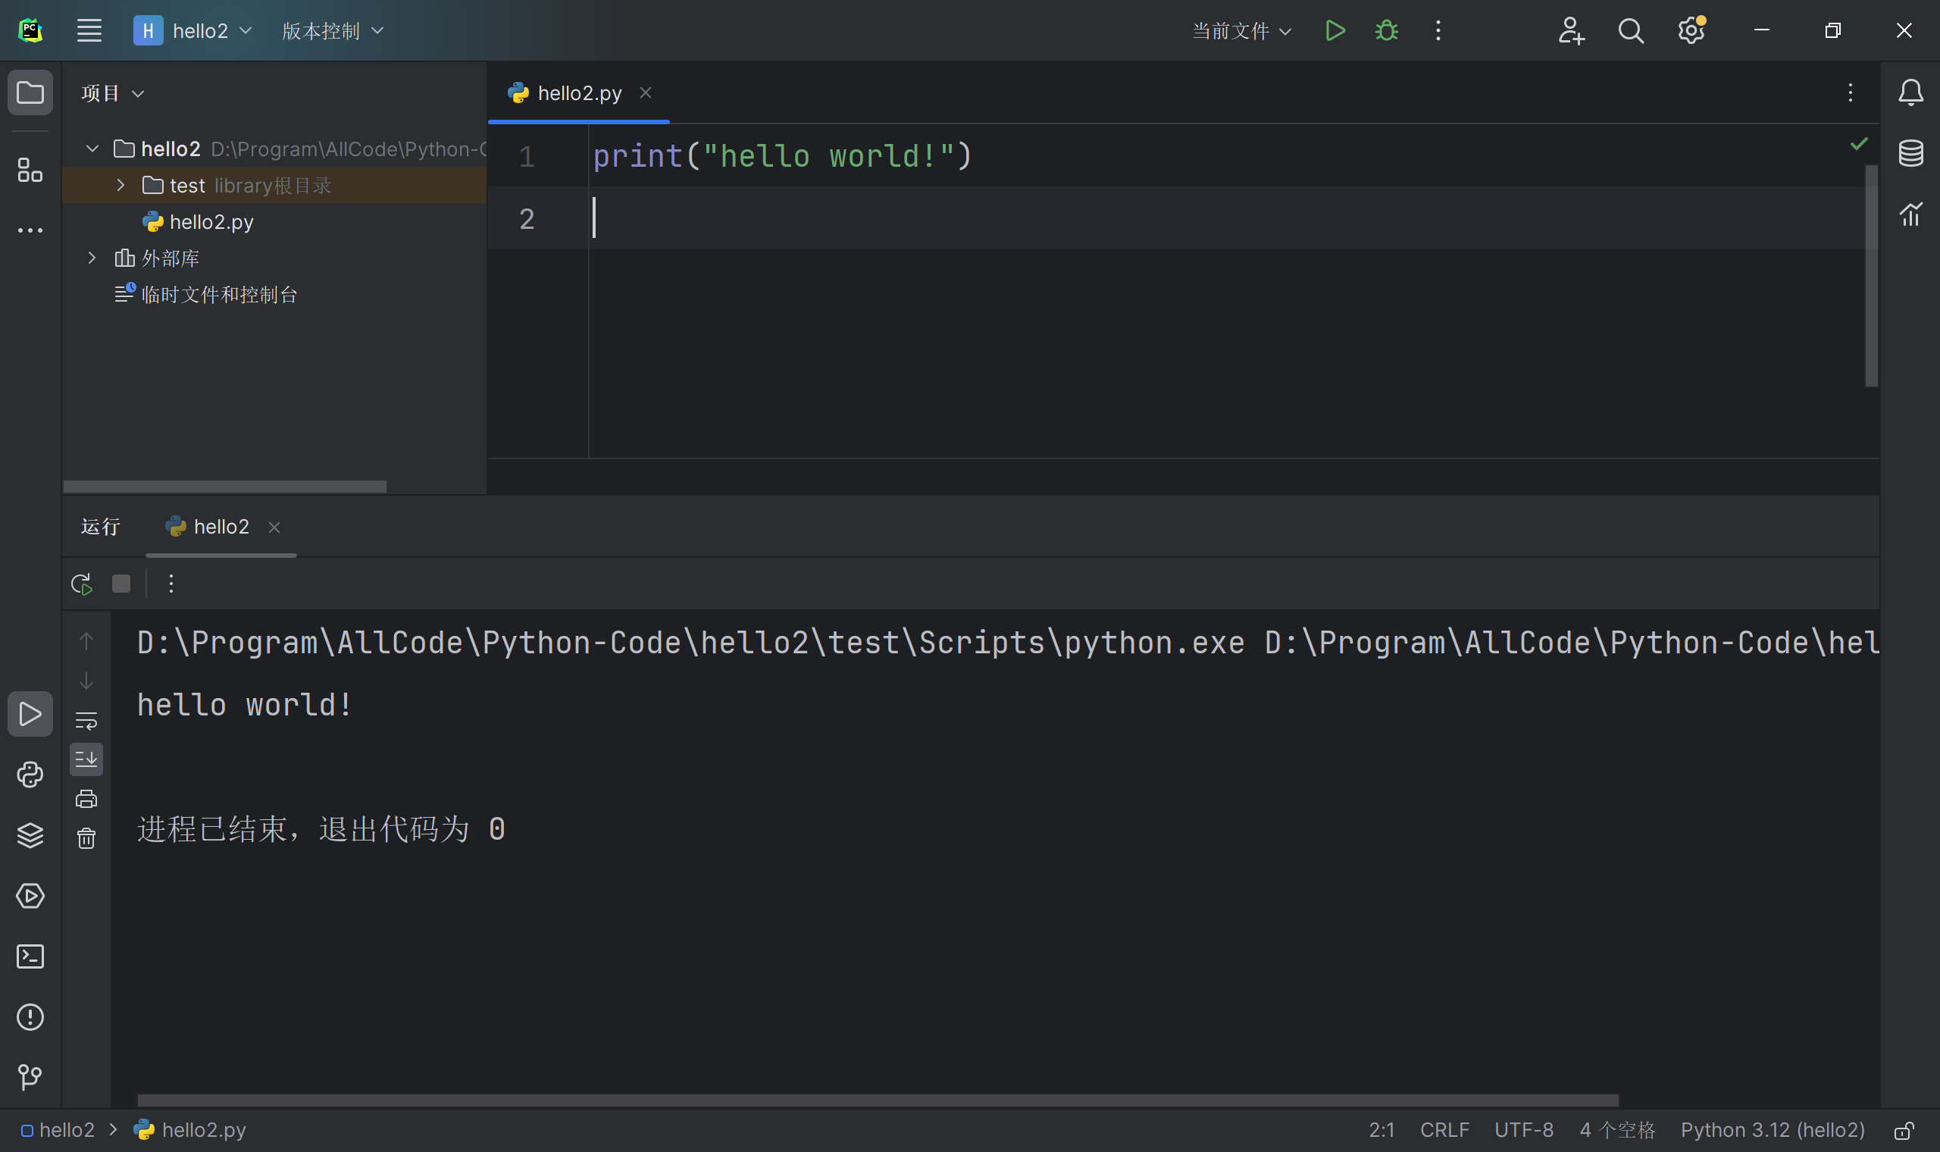Select the hello2.py editor tab
This screenshot has width=1940, height=1152.
[579, 93]
